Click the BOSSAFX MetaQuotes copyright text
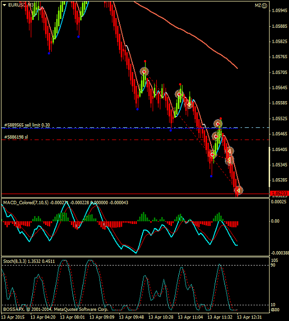289x321 pixels. 55,309
